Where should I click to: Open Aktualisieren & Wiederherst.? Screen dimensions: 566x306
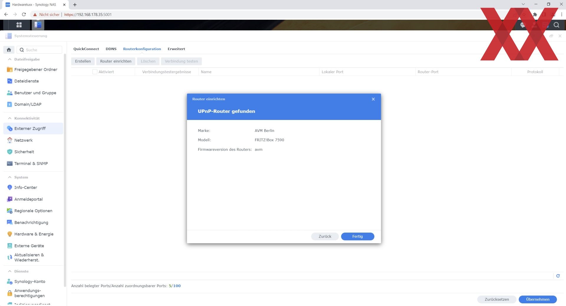pos(33,257)
